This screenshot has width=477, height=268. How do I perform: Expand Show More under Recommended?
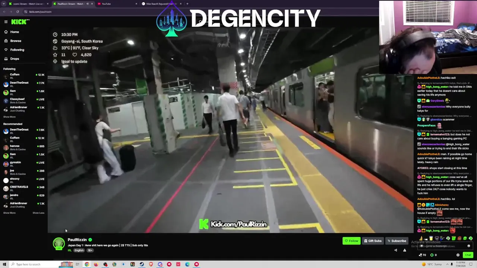9,213
